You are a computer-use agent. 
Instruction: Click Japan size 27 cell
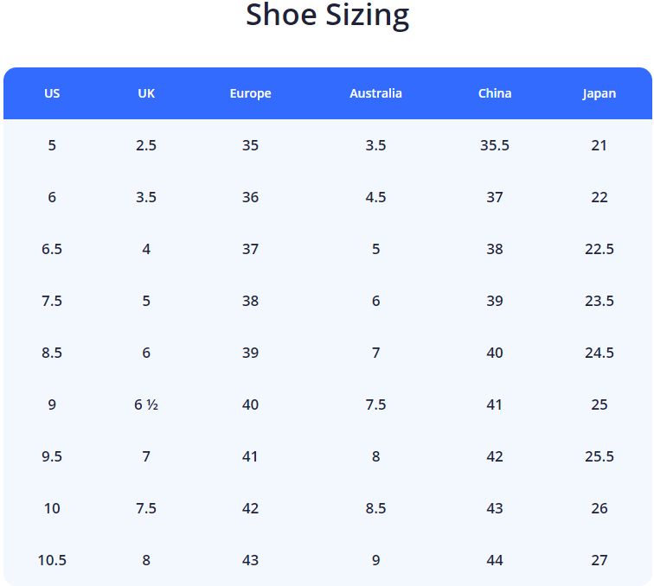tap(599, 560)
